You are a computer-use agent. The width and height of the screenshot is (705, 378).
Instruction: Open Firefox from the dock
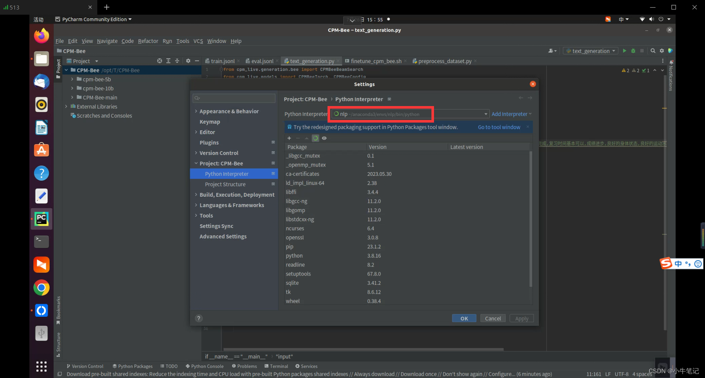41,36
